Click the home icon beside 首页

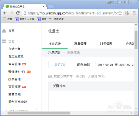click(4, 31)
